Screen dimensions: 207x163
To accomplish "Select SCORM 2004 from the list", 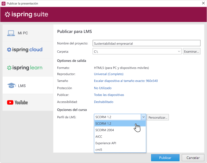I will (x=120, y=130).
